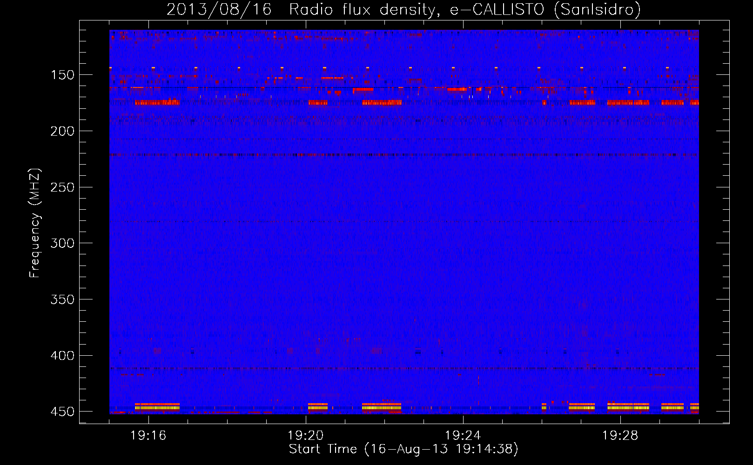Click the 150 frequency tick label

pos(62,75)
